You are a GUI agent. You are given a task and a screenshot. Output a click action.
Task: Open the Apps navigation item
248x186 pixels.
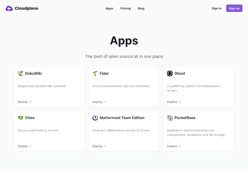coord(109,9)
